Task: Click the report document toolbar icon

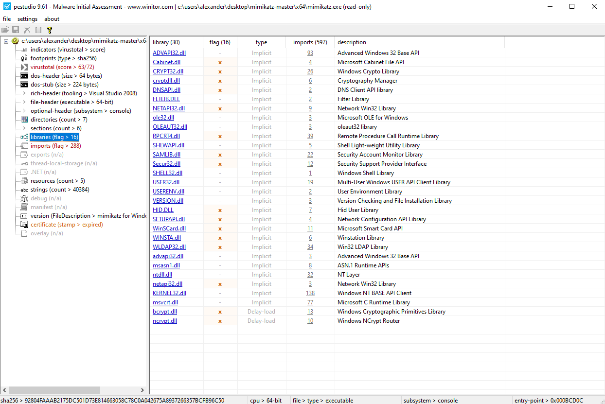Action: click(x=38, y=30)
